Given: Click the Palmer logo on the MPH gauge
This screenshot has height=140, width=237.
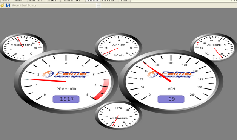Looking at the screenshot, I should tap(171, 74).
